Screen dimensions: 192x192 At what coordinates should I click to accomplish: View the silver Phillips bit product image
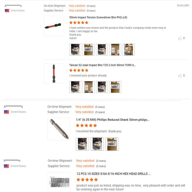[59, 129]
